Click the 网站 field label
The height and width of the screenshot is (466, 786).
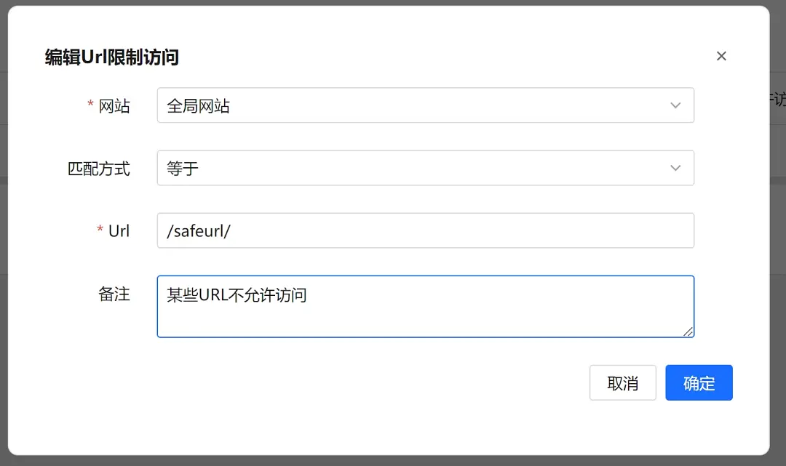(113, 105)
